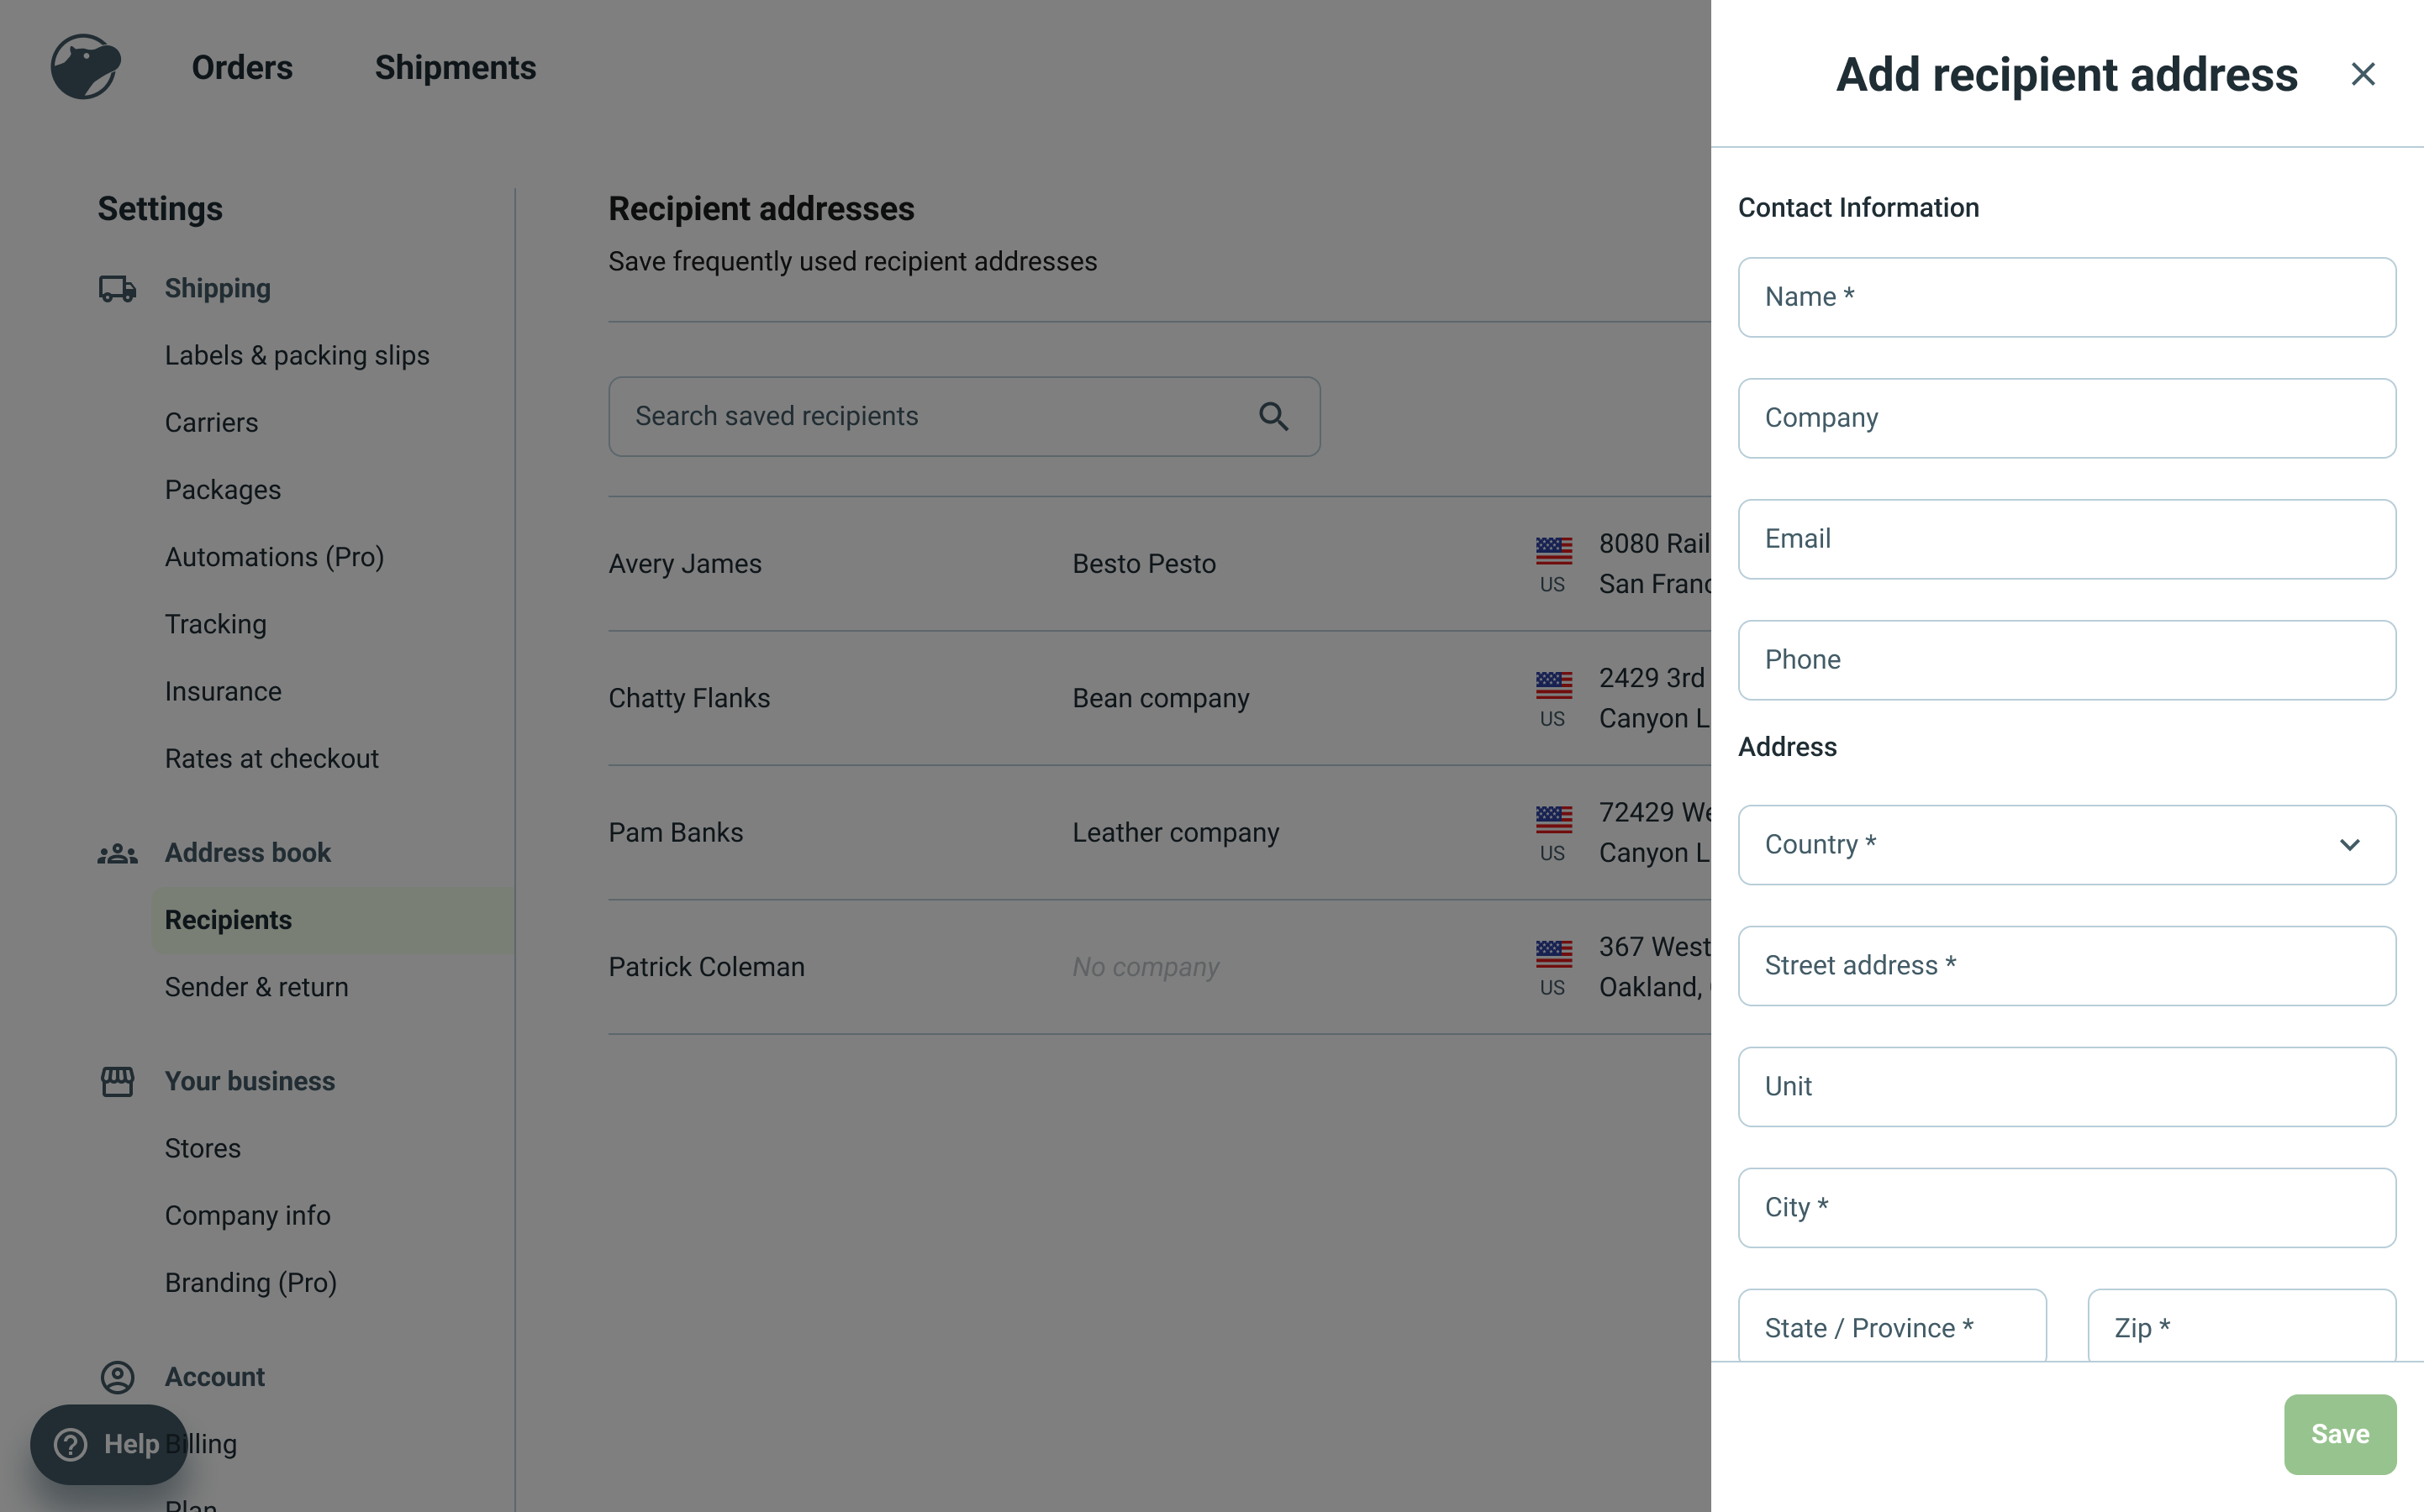Click the Unit field

coord(2067,1087)
